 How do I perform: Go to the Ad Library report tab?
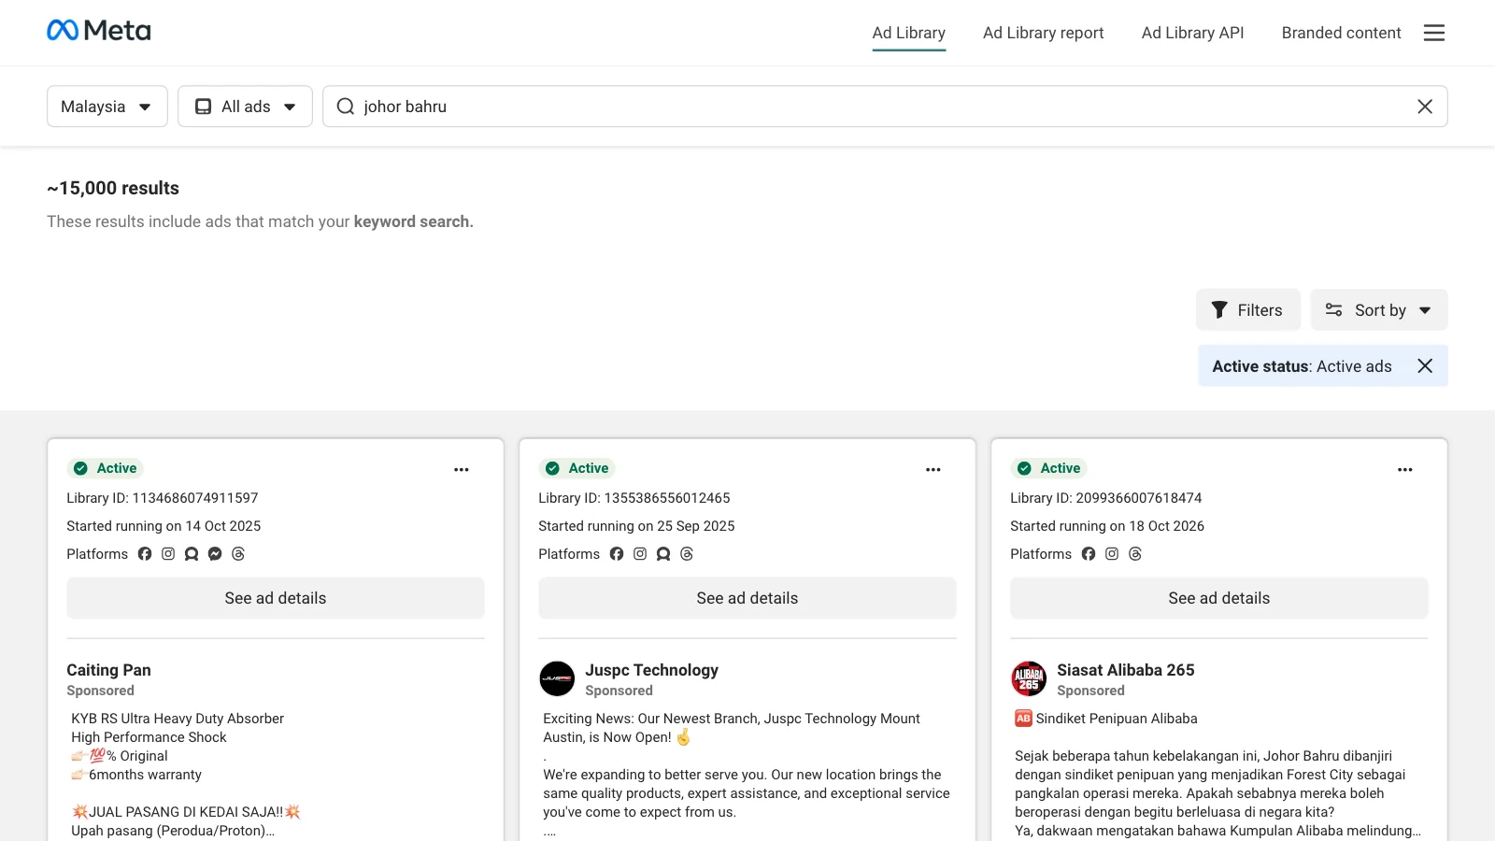pos(1043,33)
